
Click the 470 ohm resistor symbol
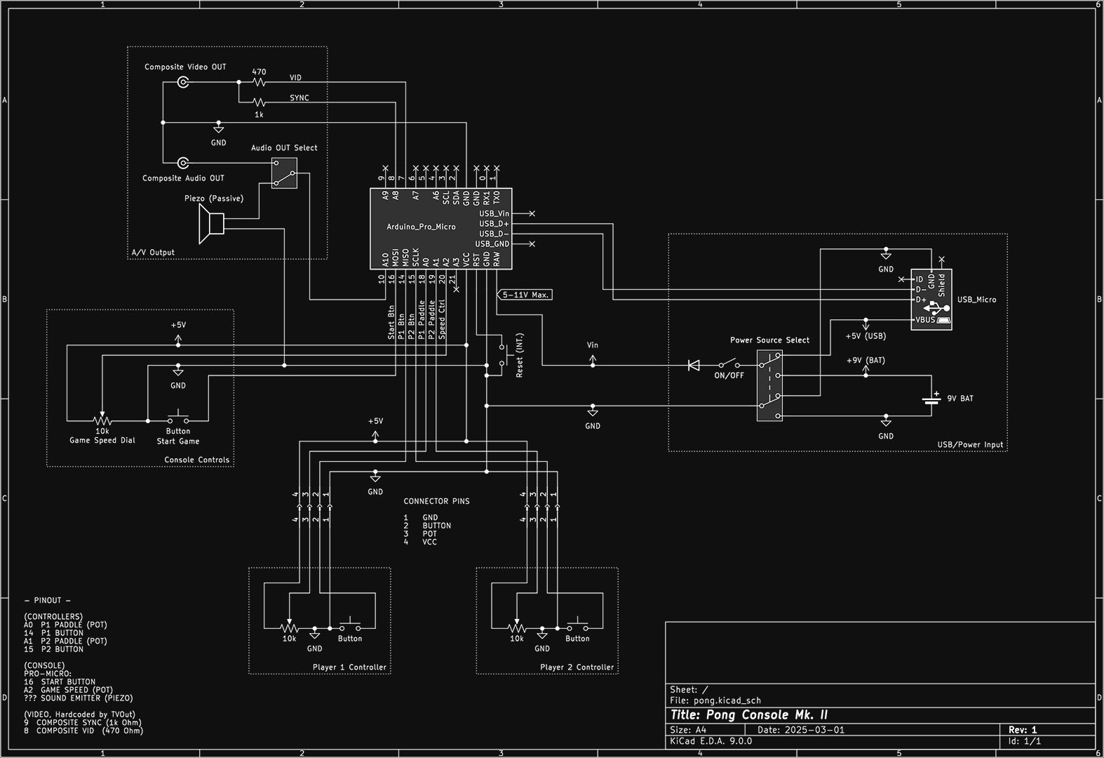click(259, 82)
